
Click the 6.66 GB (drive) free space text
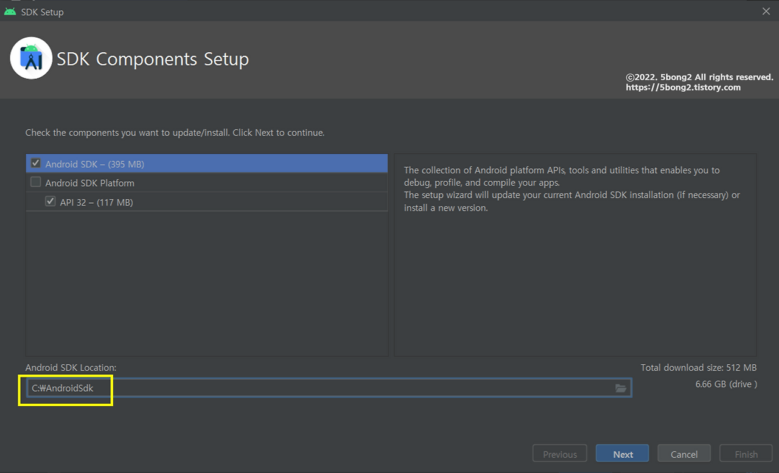[x=726, y=384]
